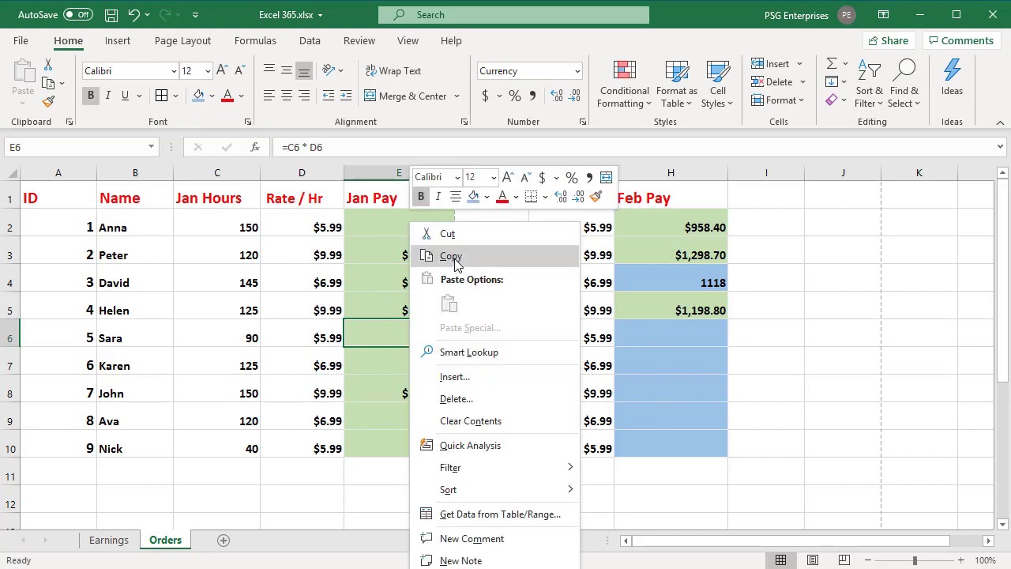Click the Format Painter brush in Clipboard
The width and height of the screenshot is (1011, 569).
pyautogui.click(x=48, y=101)
